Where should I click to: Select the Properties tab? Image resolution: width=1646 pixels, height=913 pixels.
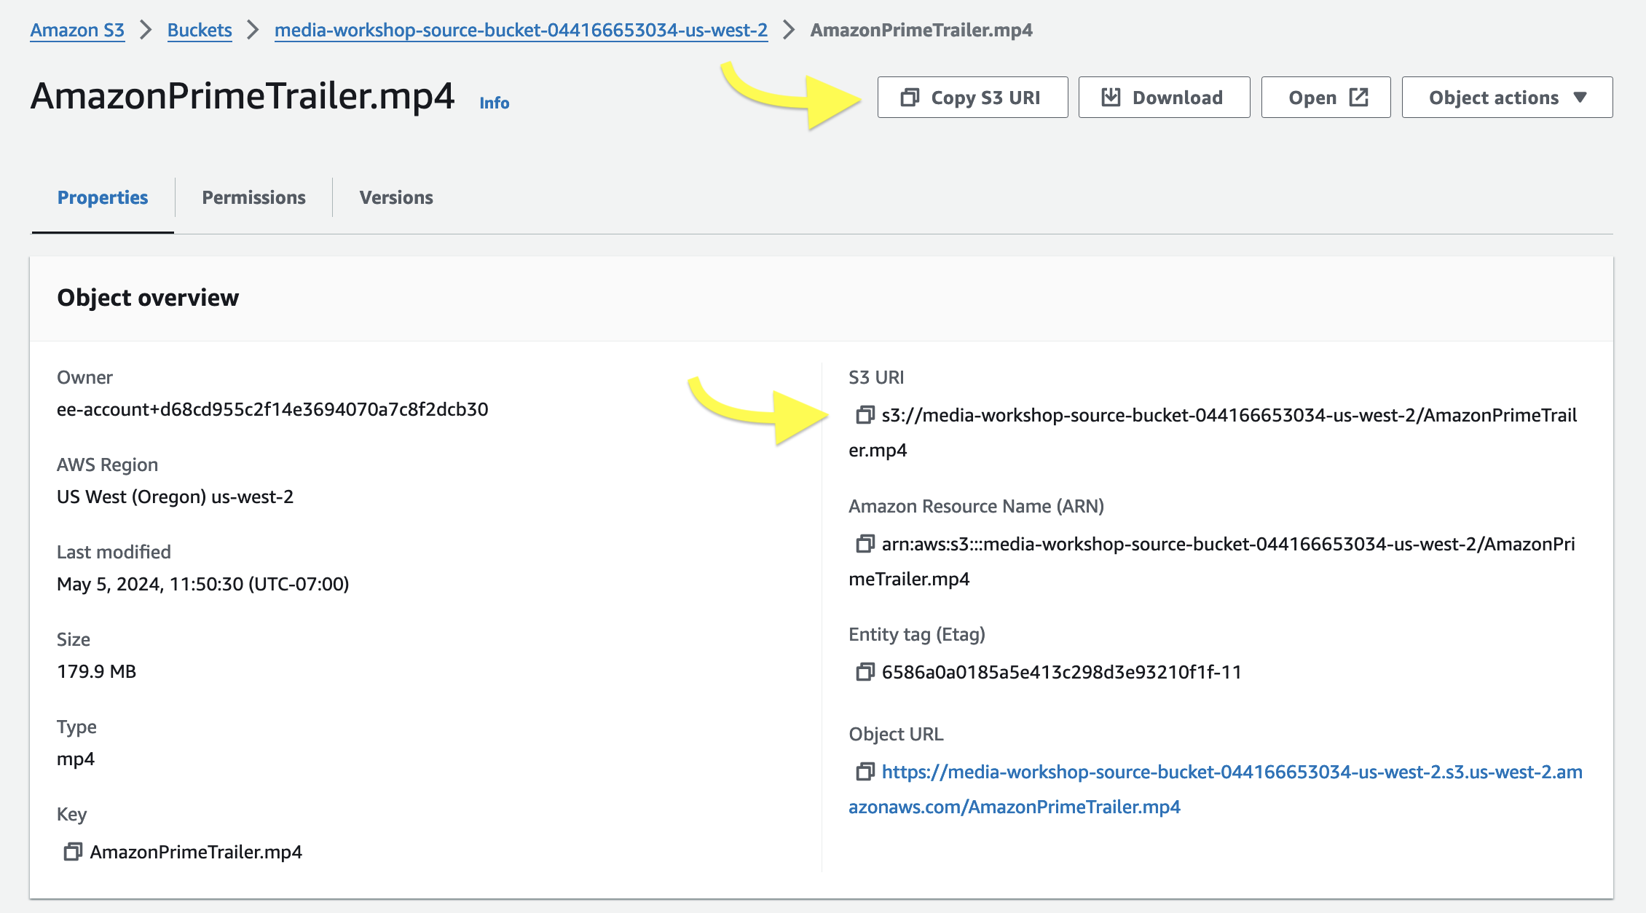click(103, 197)
